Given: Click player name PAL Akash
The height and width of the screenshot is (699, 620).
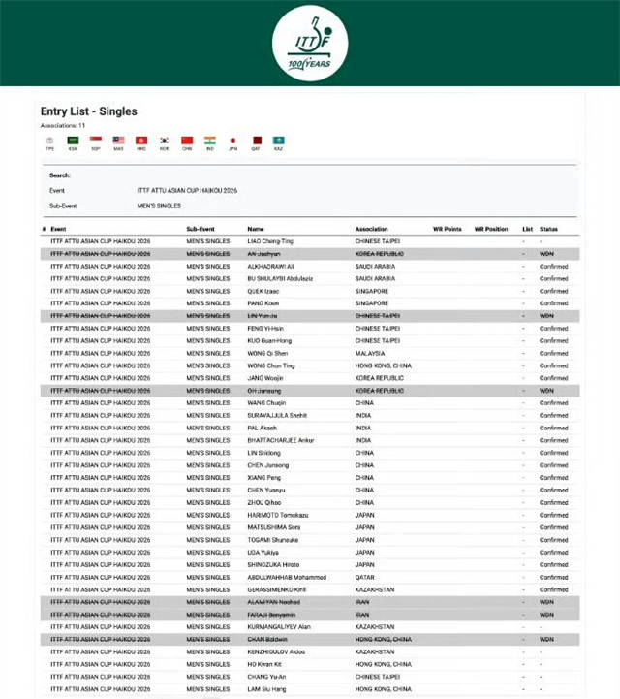Looking at the screenshot, I should 262,428.
